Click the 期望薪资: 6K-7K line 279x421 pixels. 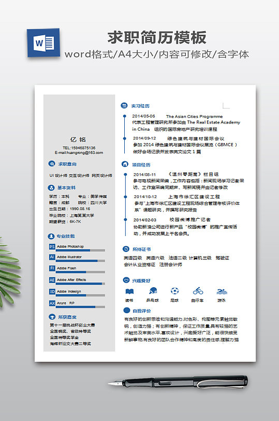click(65, 221)
